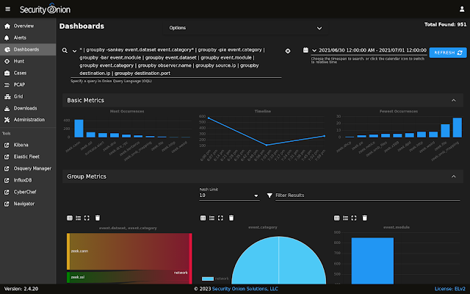Open Kibana external tool link
Image resolution: width=470 pixels, height=294 pixels.
point(21,145)
